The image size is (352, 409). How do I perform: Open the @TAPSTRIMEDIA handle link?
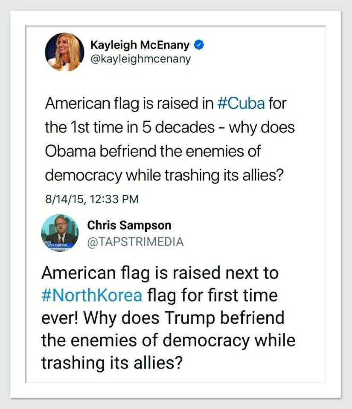(x=135, y=242)
